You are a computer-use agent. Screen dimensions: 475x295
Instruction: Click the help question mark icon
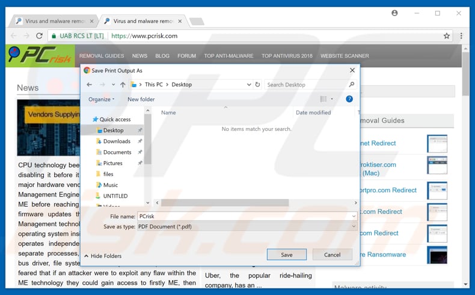[x=349, y=99]
